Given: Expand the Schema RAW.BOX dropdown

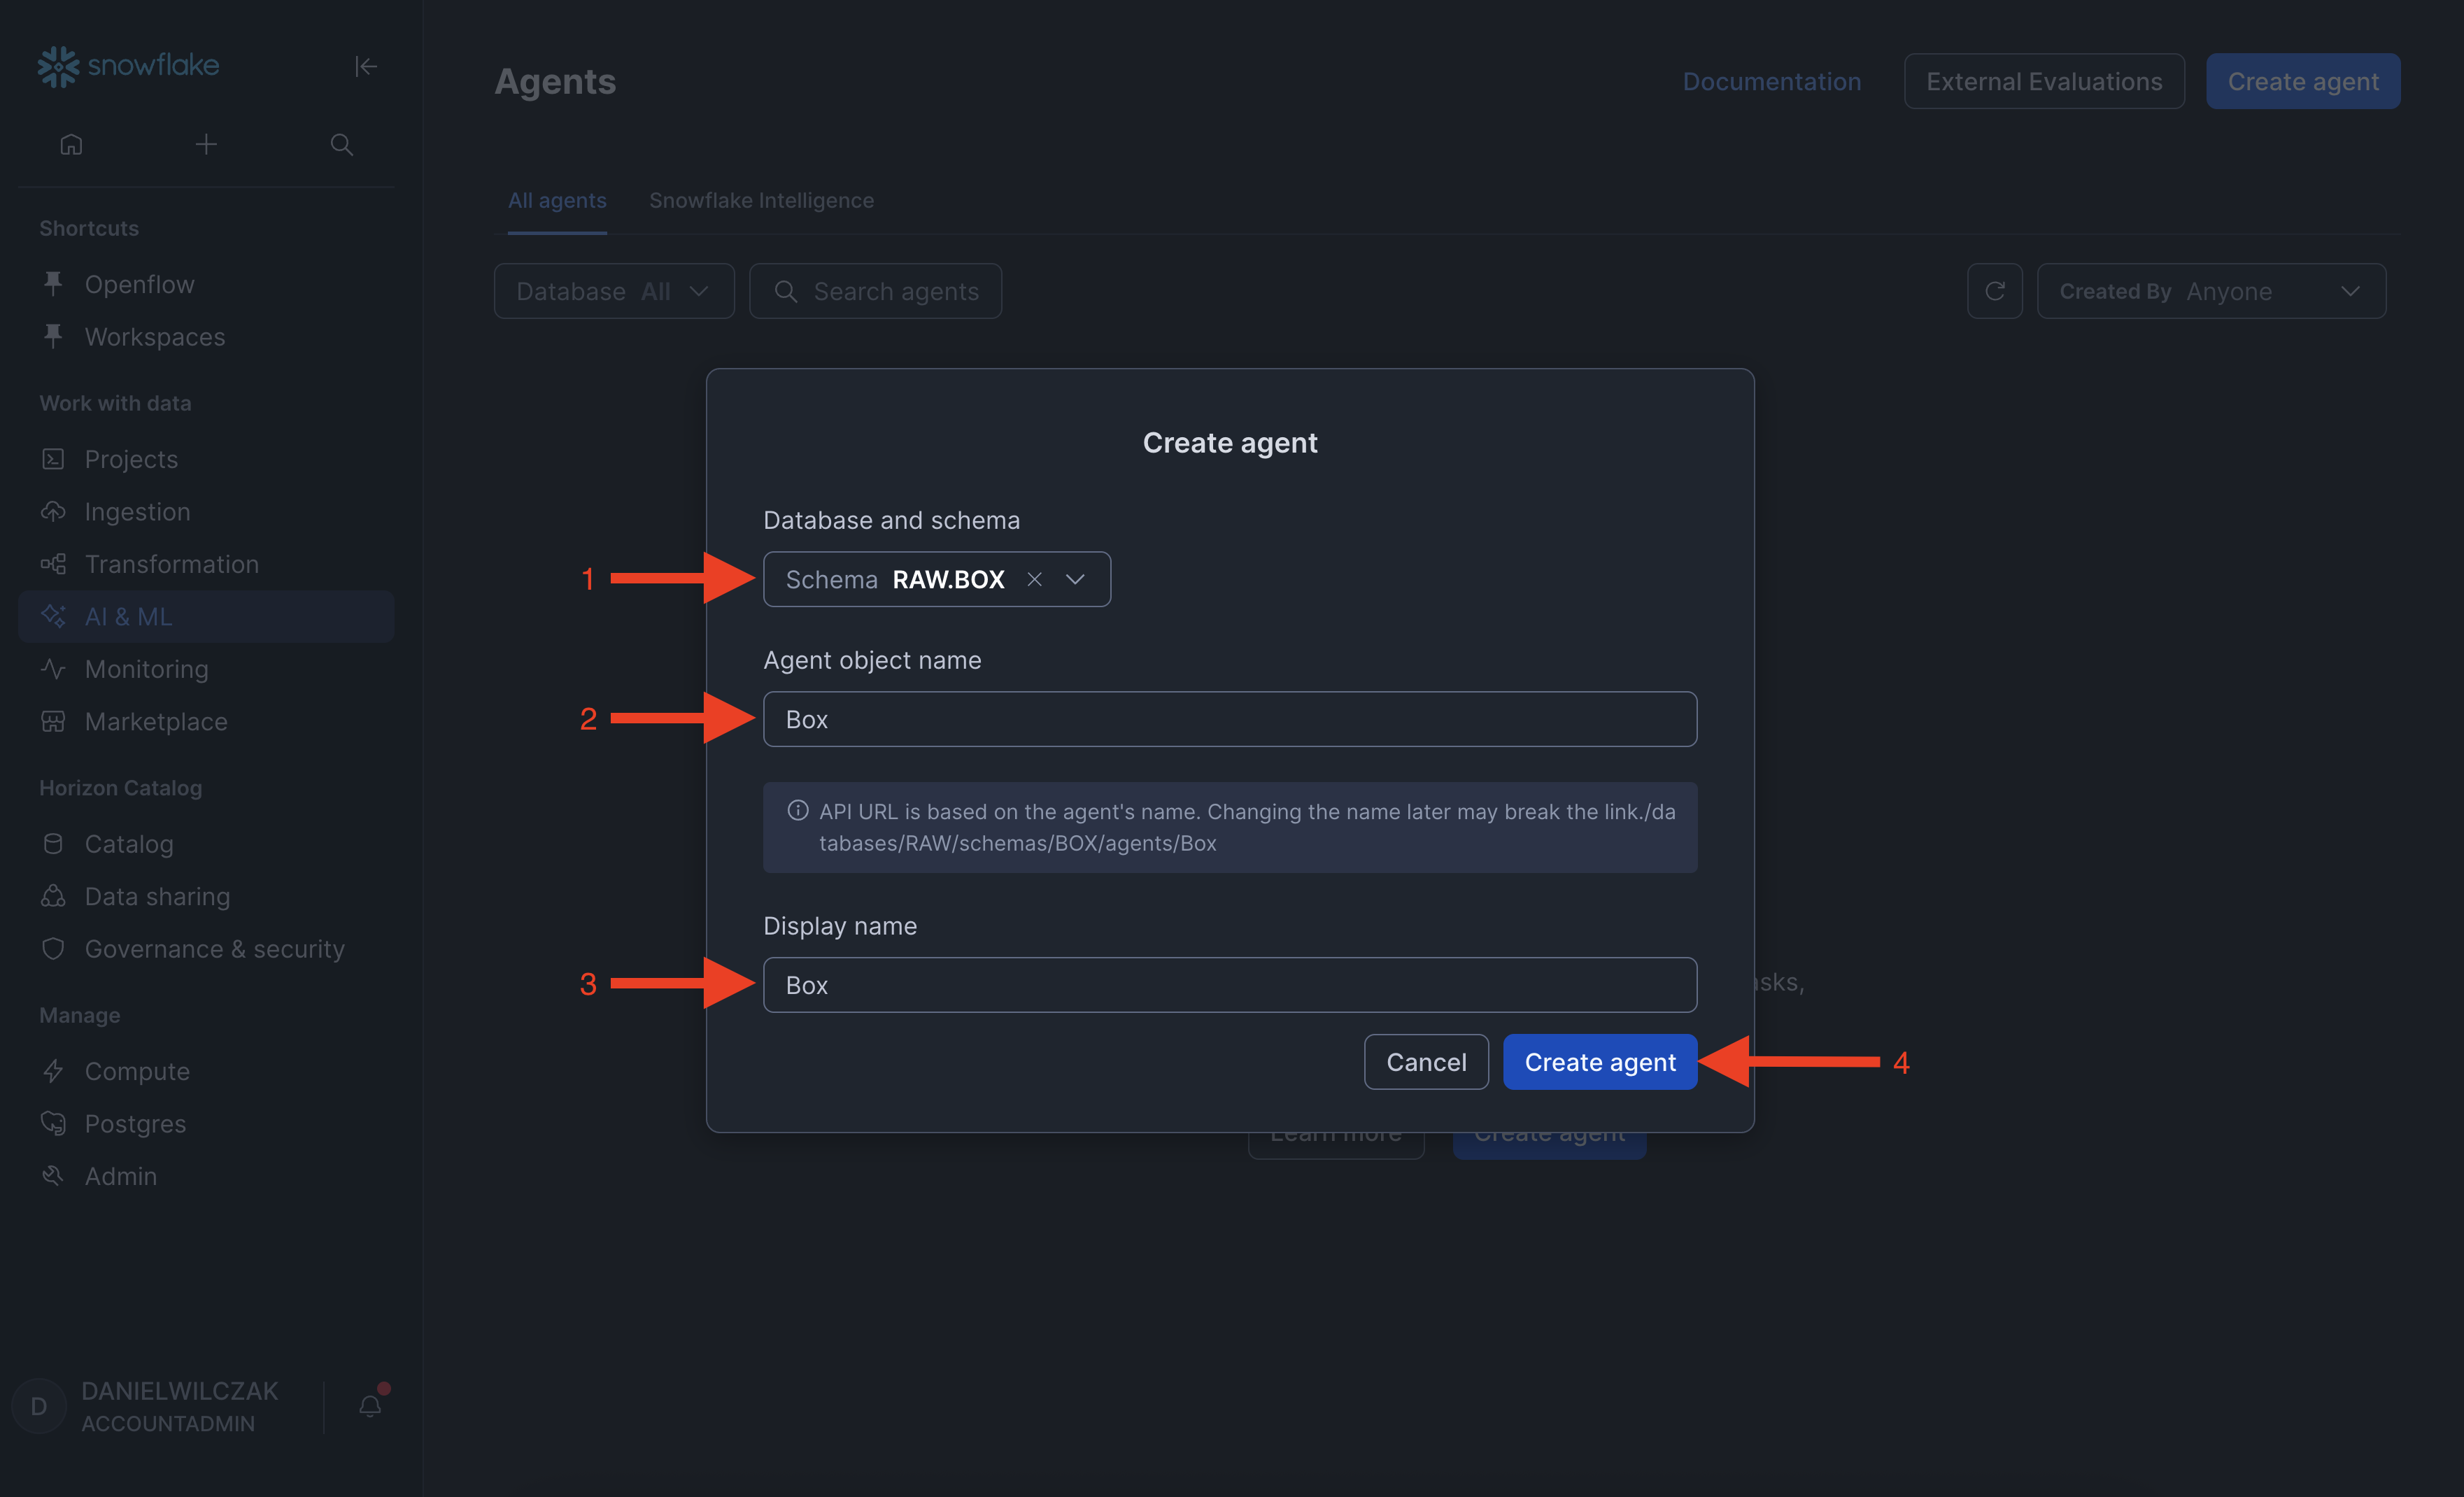Looking at the screenshot, I should click(1076, 579).
